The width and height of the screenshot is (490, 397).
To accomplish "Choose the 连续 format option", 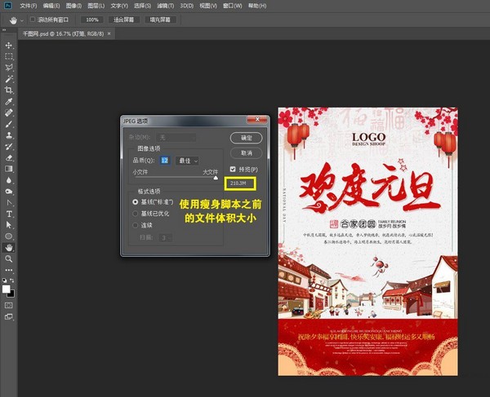I will [x=136, y=225].
